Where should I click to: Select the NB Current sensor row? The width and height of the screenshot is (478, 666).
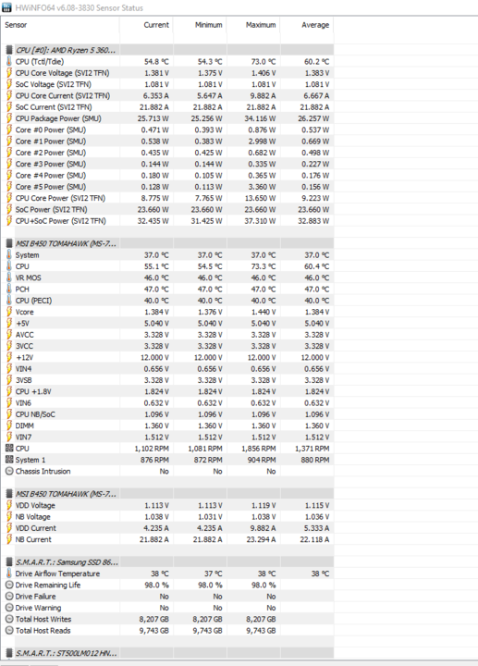coord(167,539)
